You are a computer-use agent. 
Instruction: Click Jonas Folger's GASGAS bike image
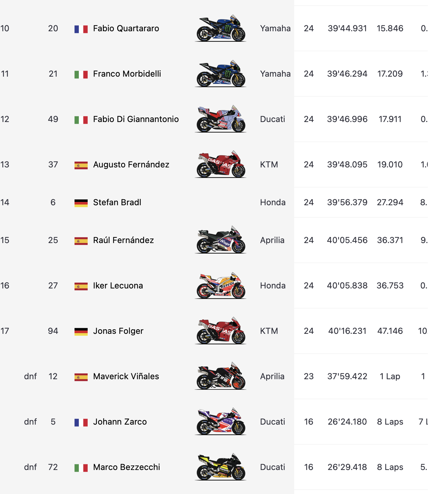coord(220,331)
